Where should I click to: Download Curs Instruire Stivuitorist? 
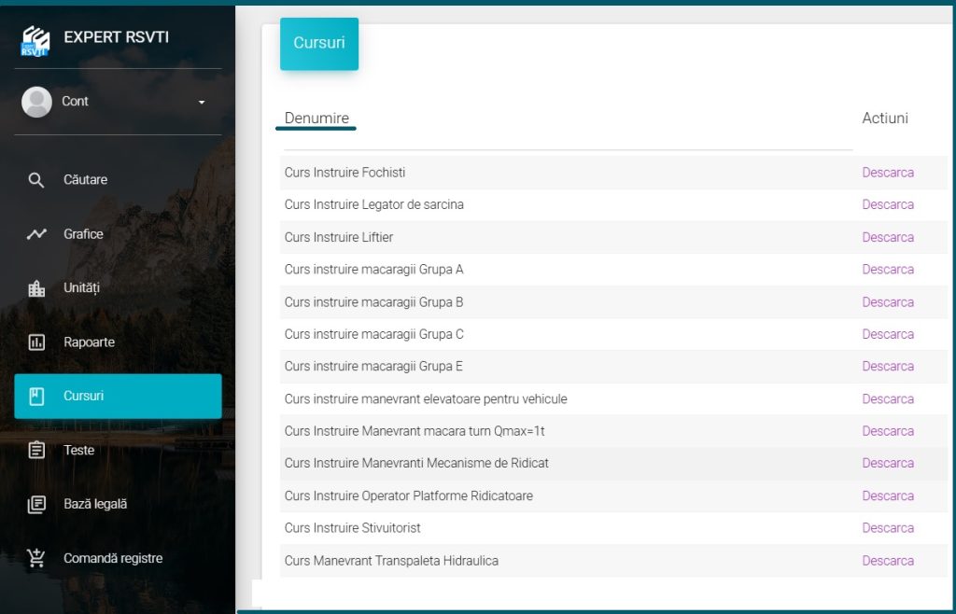pyautogui.click(x=887, y=528)
